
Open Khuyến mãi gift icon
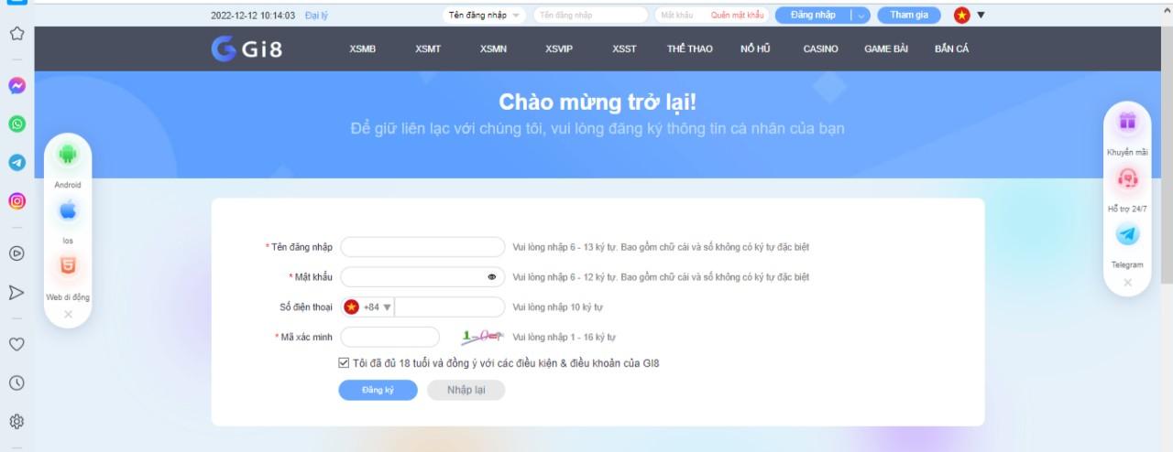point(1127,121)
